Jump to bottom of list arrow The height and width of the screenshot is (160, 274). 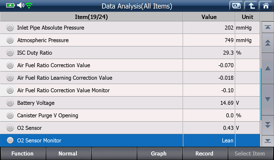click(268, 141)
